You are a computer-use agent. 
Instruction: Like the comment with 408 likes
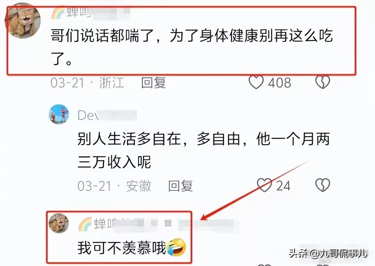256,82
